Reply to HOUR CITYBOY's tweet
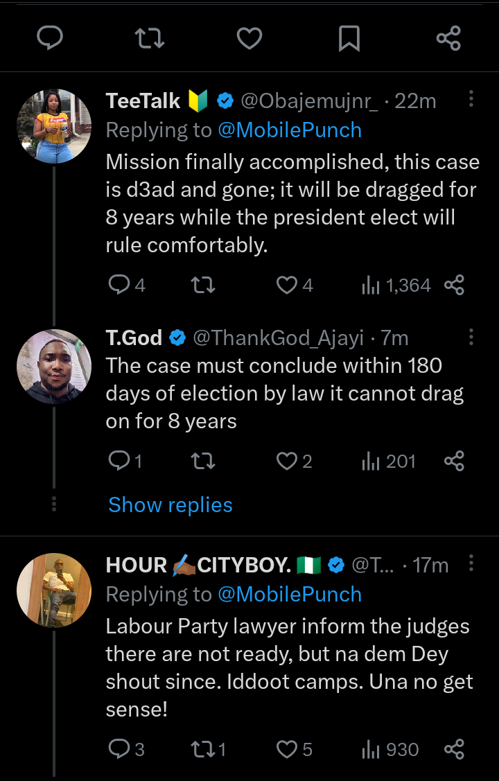Viewport: 499px width, 781px height. (x=120, y=749)
